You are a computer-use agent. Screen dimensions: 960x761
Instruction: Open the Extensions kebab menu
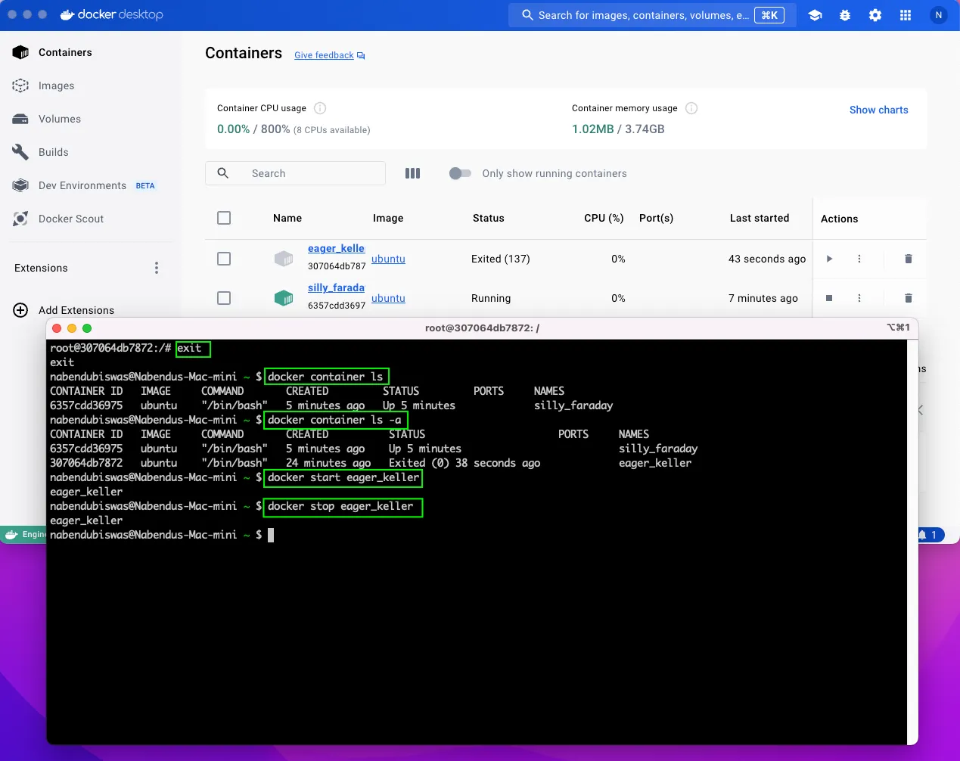157,268
